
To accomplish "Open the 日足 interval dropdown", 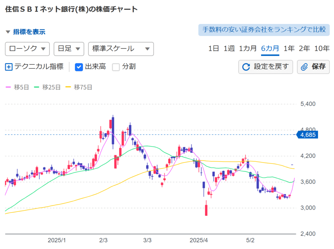I will [x=69, y=49].
